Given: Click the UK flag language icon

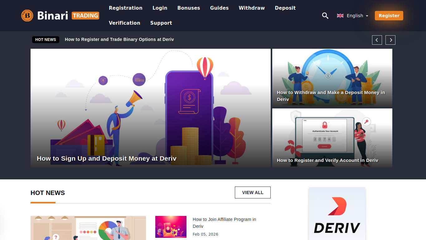Looking at the screenshot, I should tap(340, 16).
